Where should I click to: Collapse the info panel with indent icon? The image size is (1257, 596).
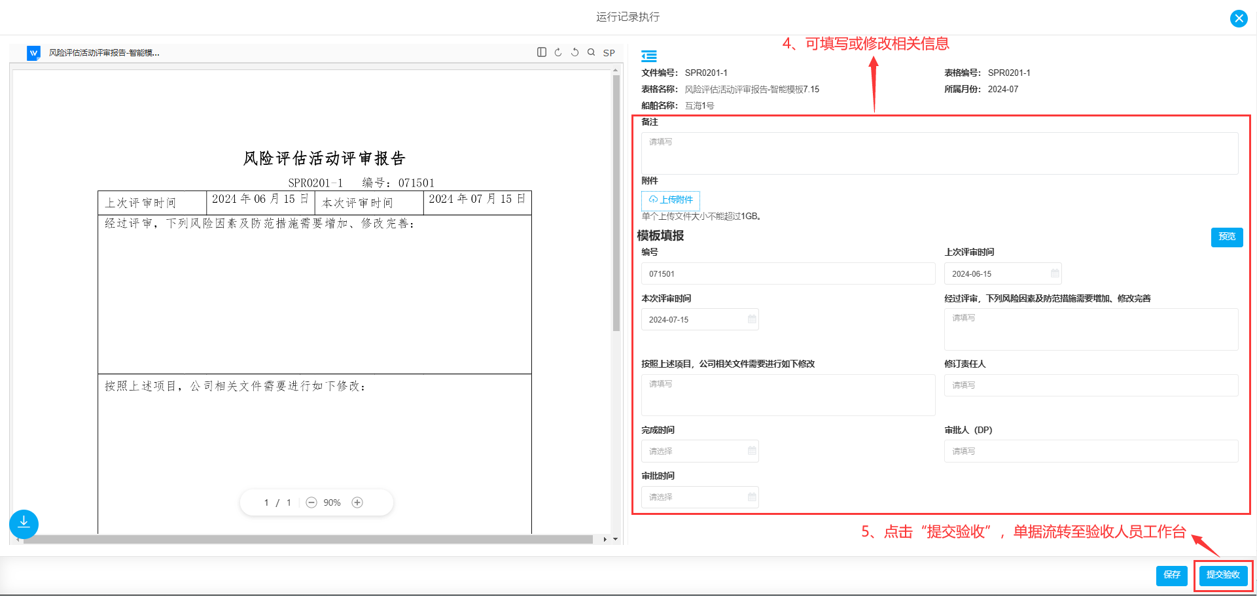(648, 56)
